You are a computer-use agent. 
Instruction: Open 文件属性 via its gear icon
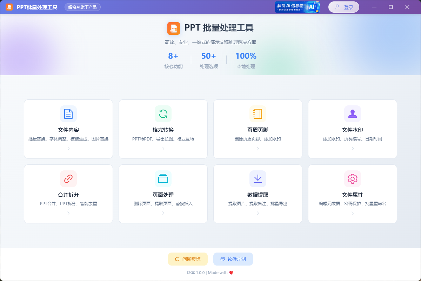coord(352,179)
